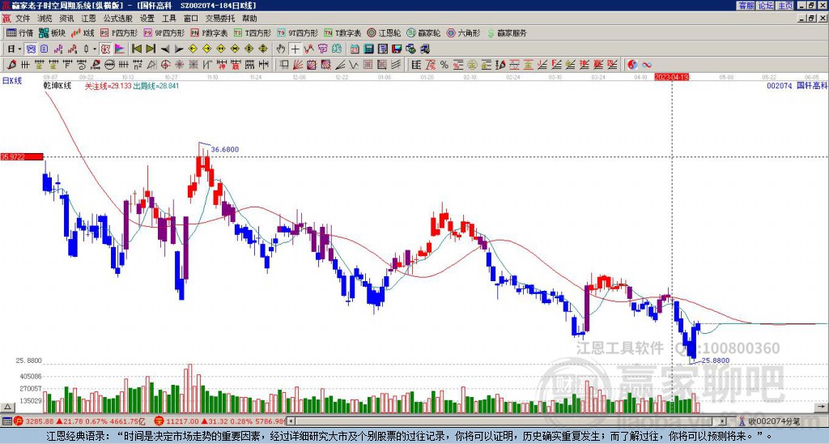Click the black right arrow icon
Viewport: 829px width, 444px height.
tap(179, 49)
